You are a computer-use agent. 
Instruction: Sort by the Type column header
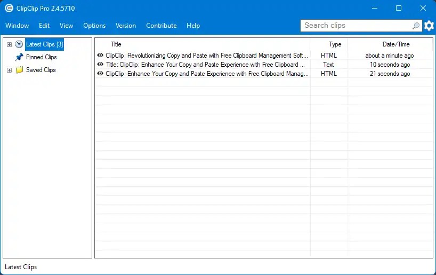335,44
